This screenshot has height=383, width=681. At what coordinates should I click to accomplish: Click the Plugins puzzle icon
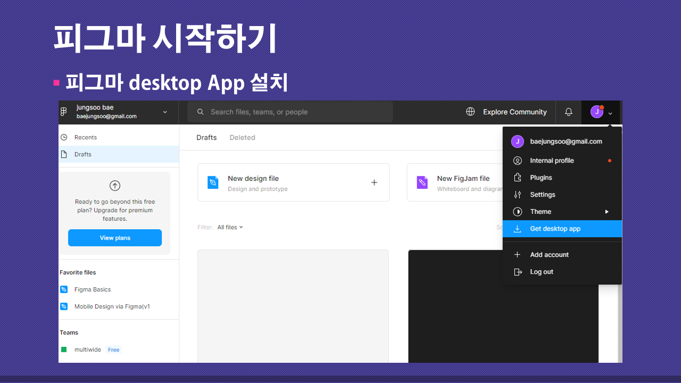click(517, 178)
